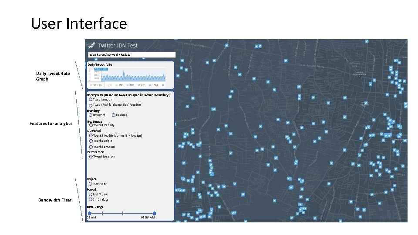Image resolution: width=418 pixels, height=235 pixels.
Task: Select the Tourist amount radio button
Action: point(91,147)
